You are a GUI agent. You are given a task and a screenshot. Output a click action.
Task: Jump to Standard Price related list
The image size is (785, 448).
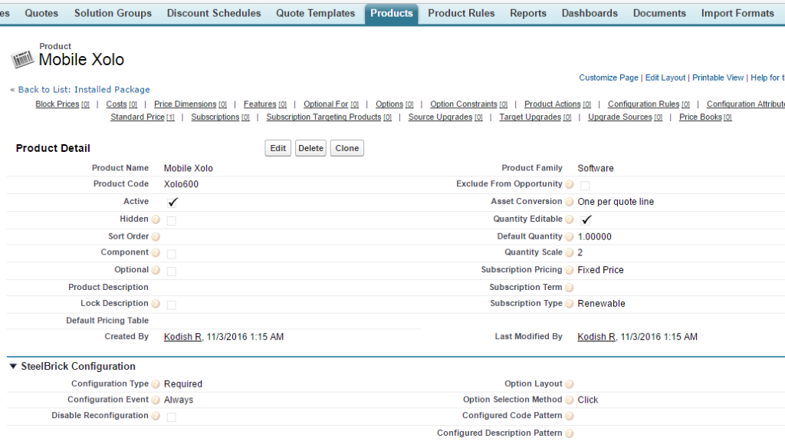pos(142,117)
